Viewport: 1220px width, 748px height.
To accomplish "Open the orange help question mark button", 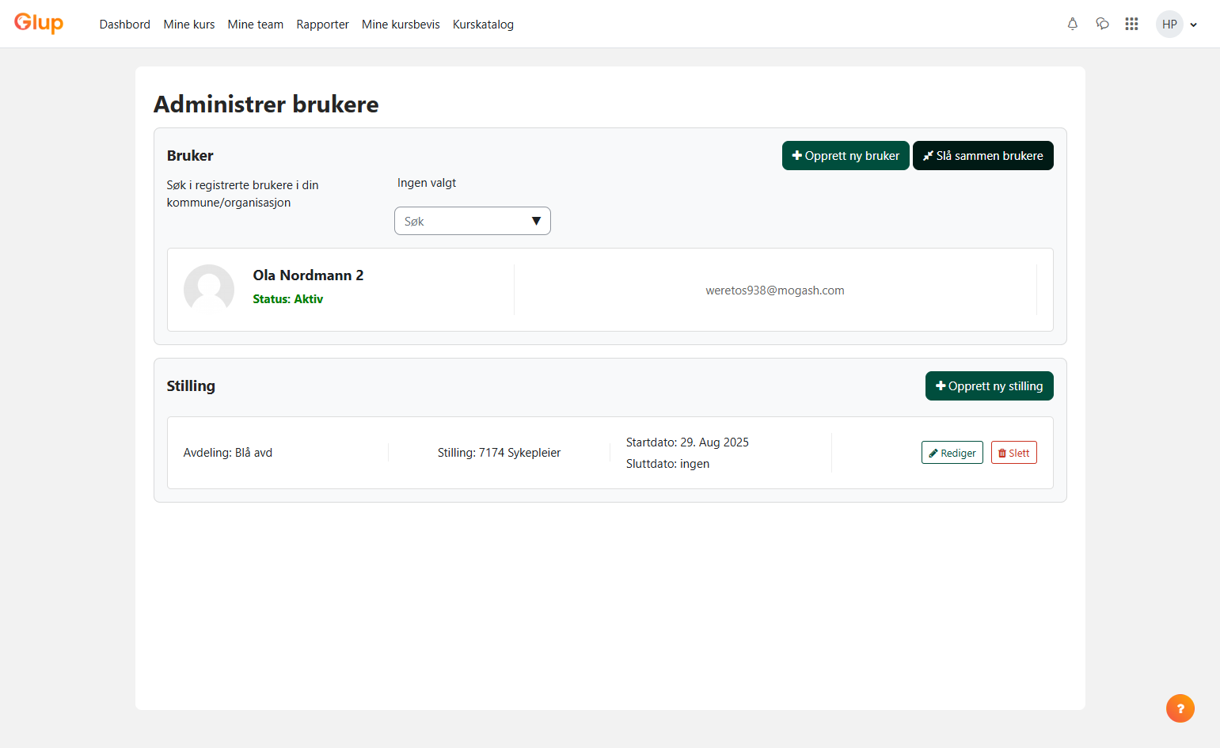I will (x=1180, y=708).
